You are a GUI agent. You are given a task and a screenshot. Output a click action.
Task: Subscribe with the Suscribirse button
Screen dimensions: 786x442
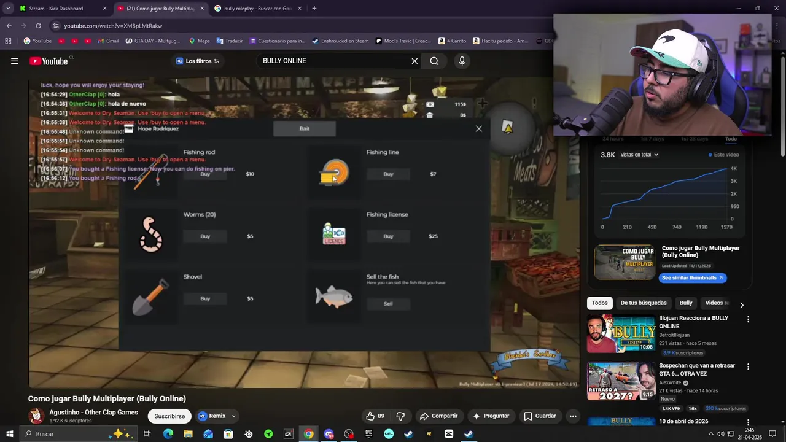(169, 416)
